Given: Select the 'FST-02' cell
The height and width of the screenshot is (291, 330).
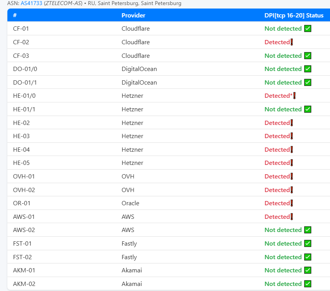Looking at the screenshot, I should point(22,257).
